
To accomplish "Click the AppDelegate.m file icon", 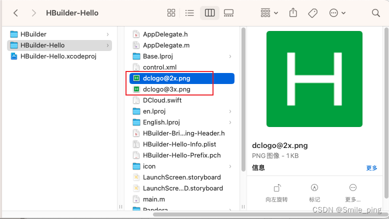I will (x=136, y=45).
